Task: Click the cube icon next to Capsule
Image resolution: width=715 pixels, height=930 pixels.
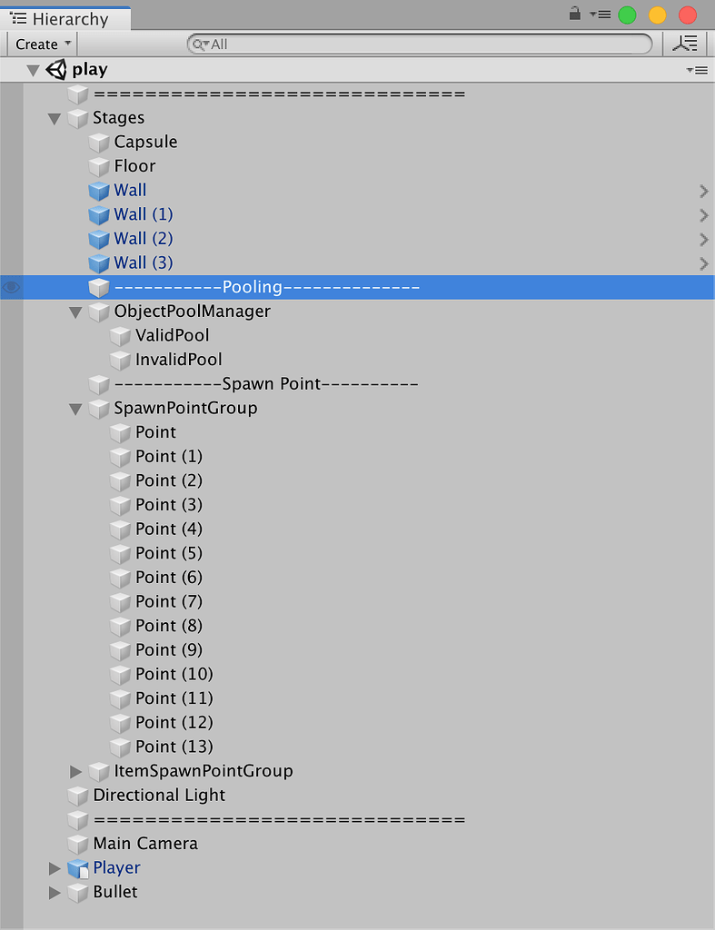Action: (98, 142)
